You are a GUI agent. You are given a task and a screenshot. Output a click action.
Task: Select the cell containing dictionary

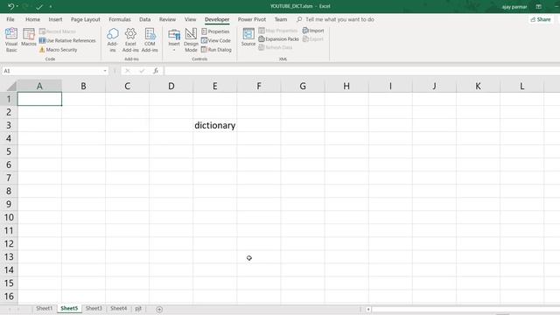215,125
